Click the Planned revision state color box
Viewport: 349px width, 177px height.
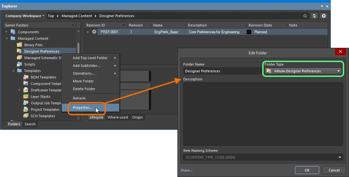(249, 32)
